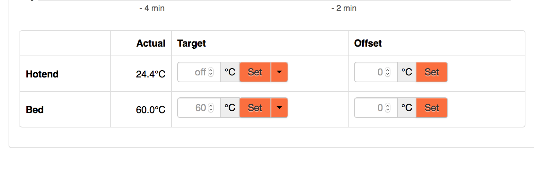534x170 pixels.
Task: Click the Offset column header
Action: pos(368,43)
